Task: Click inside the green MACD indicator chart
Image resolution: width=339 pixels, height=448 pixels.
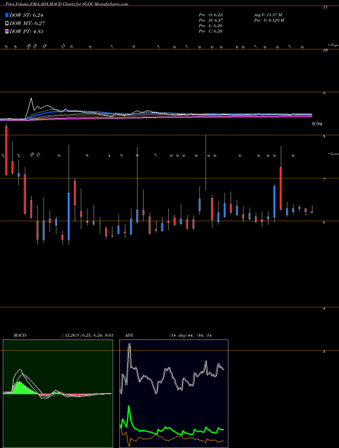Action: coord(58,394)
